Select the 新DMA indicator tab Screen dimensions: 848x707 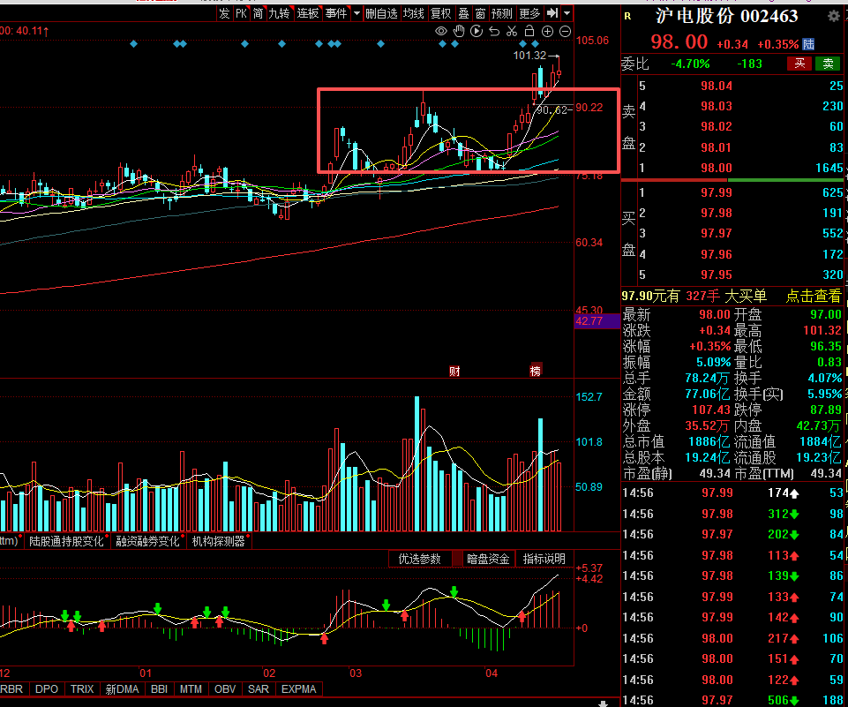tap(123, 689)
